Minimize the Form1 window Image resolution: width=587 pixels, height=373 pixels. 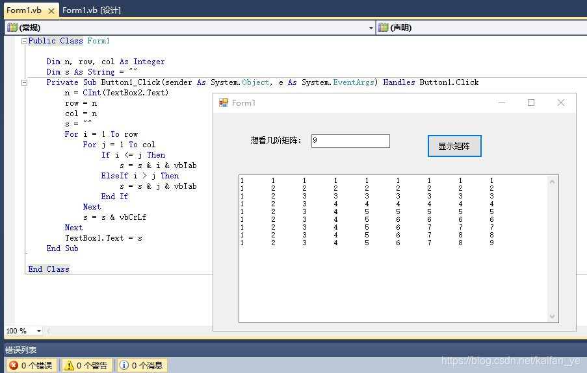[502, 102]
